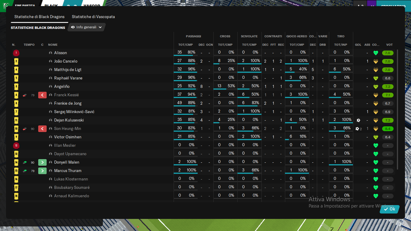Click the red subbed-off chevron badge for Franck Kessié

(x=42, y=95)
